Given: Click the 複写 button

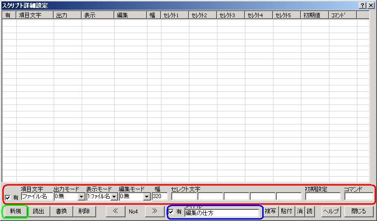Looking at the screenshot, I should click(270, 211).
